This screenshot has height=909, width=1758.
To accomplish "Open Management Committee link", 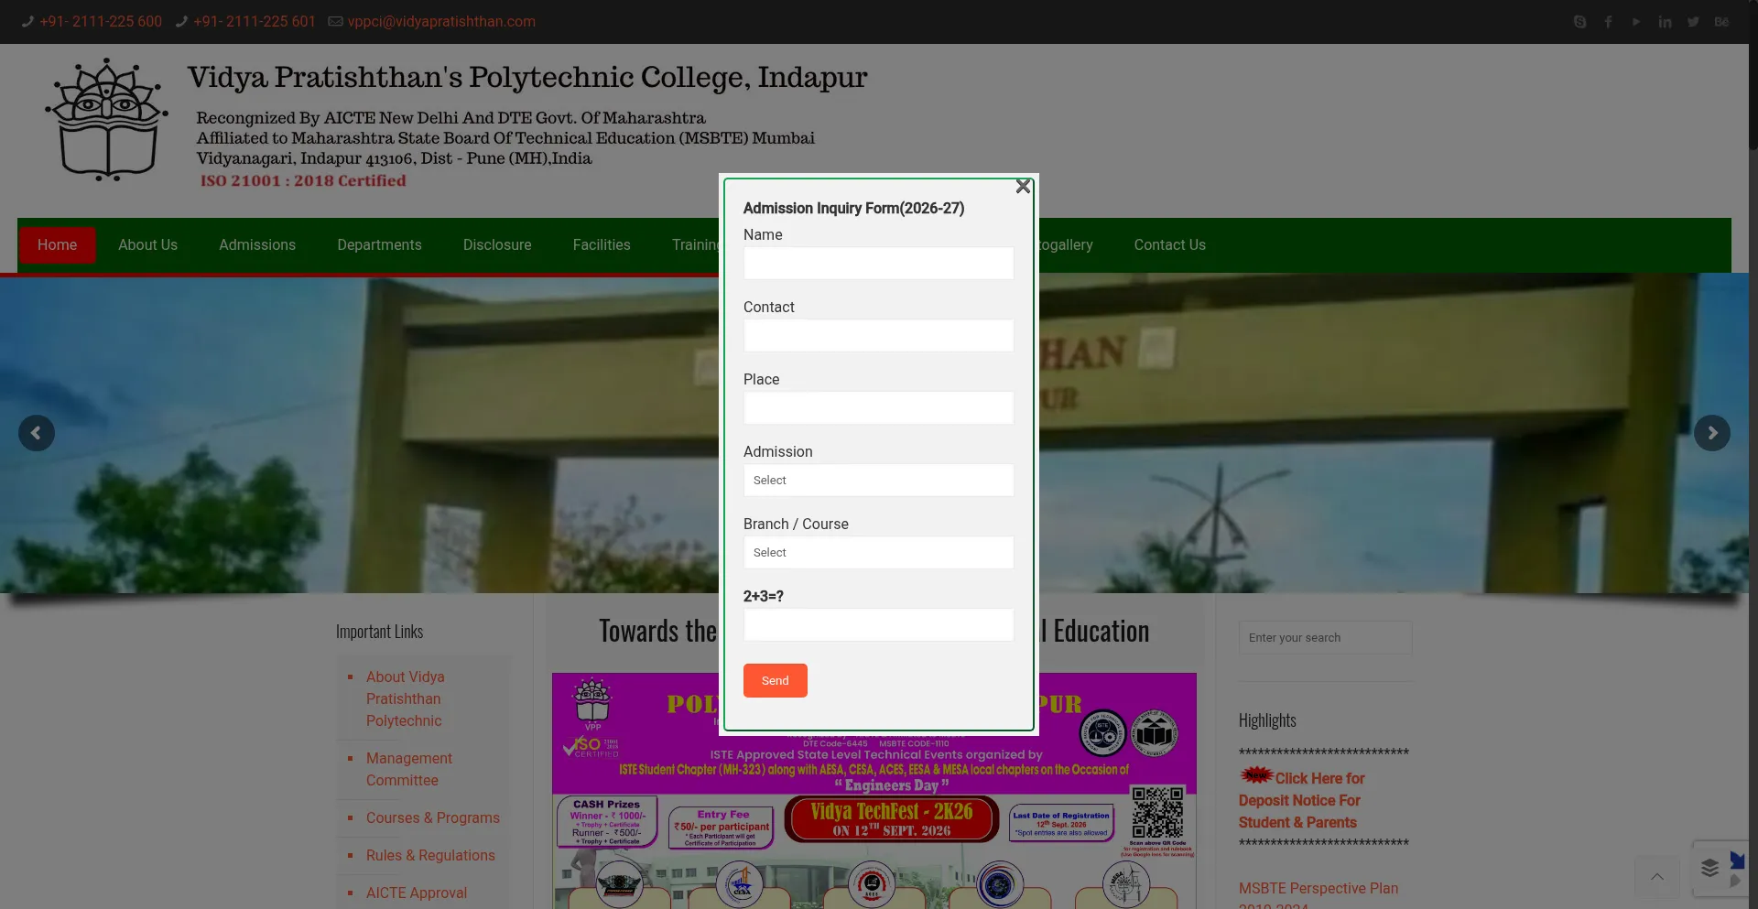I will point(409,769).
